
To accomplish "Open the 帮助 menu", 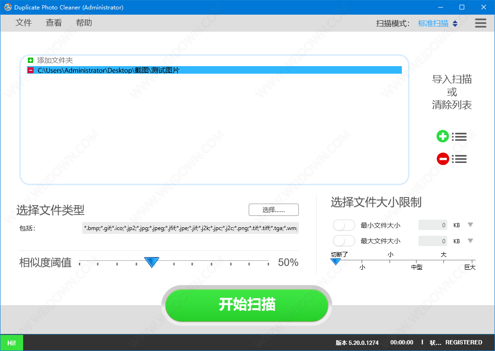I will click(84, 23).
